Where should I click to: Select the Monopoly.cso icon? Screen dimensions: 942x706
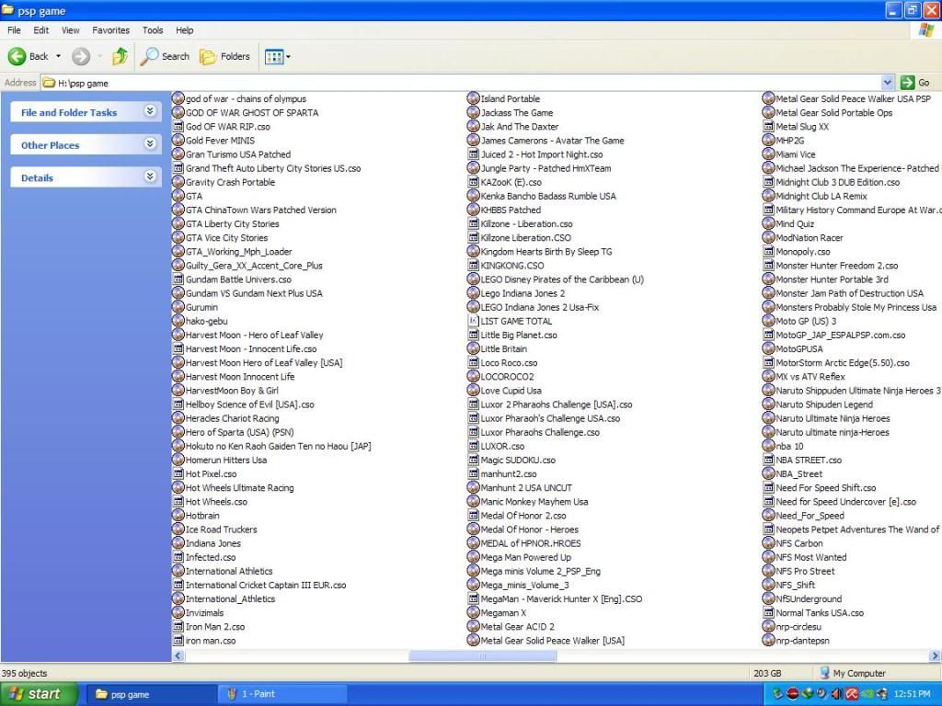point(768,252)
